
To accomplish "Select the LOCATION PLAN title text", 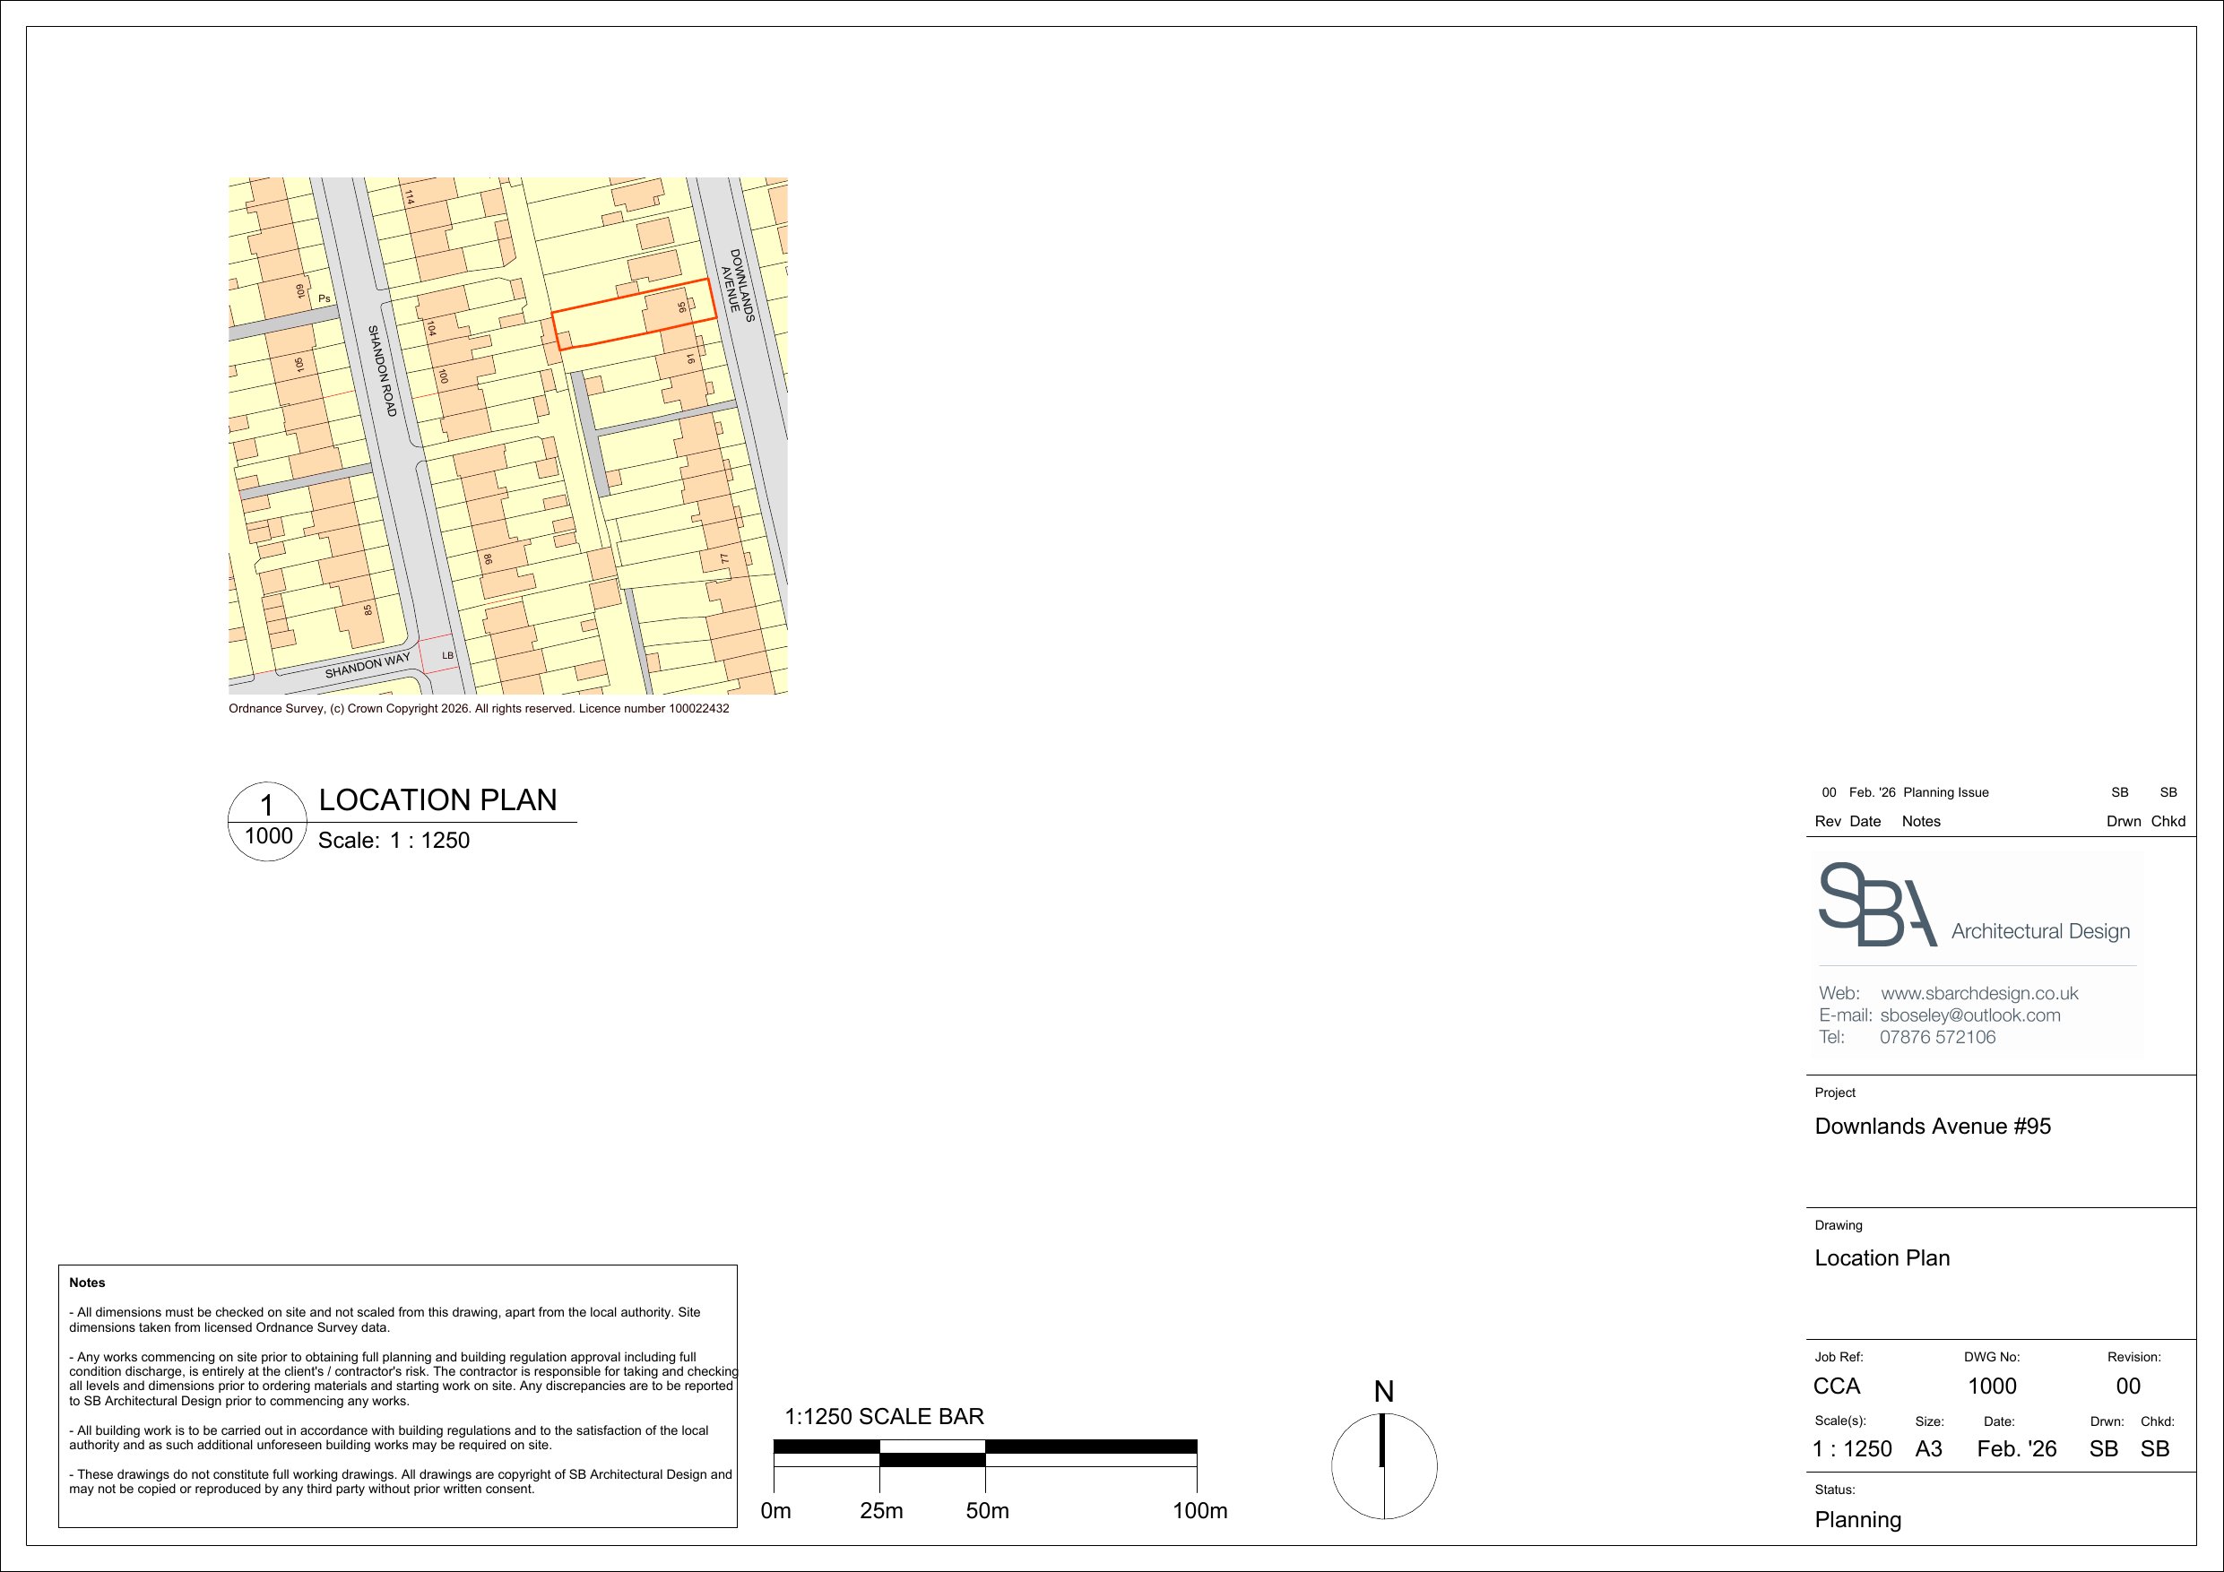I will click(x=437, y=800).
